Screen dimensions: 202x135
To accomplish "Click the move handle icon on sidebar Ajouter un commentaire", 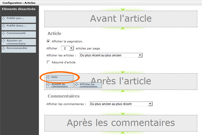I will [4, 41].
